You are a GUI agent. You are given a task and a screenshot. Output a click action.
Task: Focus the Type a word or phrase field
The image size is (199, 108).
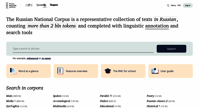coord(83,49)
